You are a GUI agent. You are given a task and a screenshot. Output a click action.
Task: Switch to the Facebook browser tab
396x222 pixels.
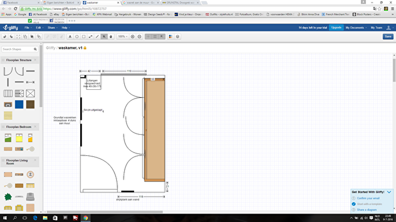click(20, 2)
